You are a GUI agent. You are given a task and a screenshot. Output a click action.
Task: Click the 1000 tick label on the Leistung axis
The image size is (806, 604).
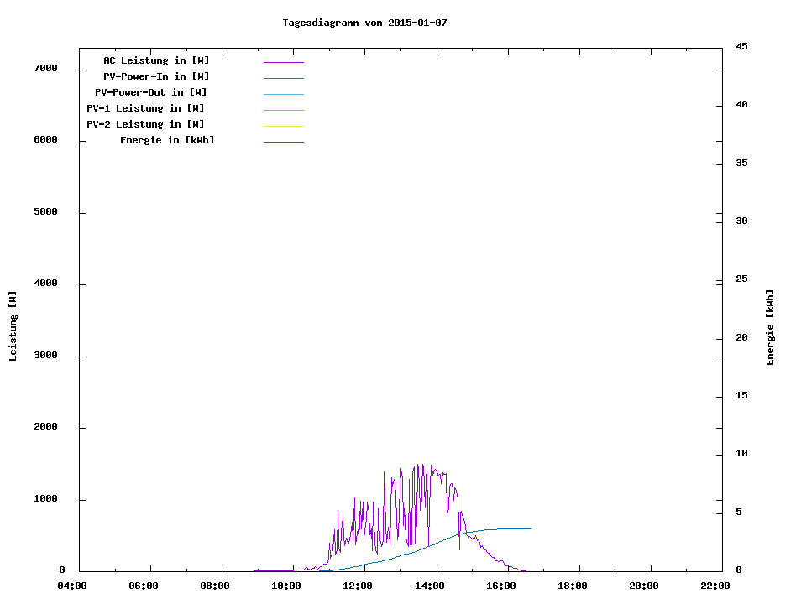44,499
